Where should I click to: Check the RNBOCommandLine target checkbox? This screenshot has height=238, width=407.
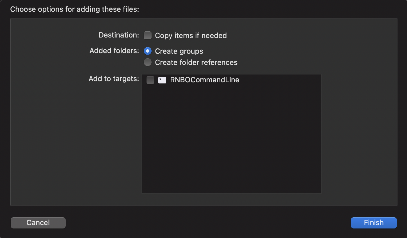point(150,80)
